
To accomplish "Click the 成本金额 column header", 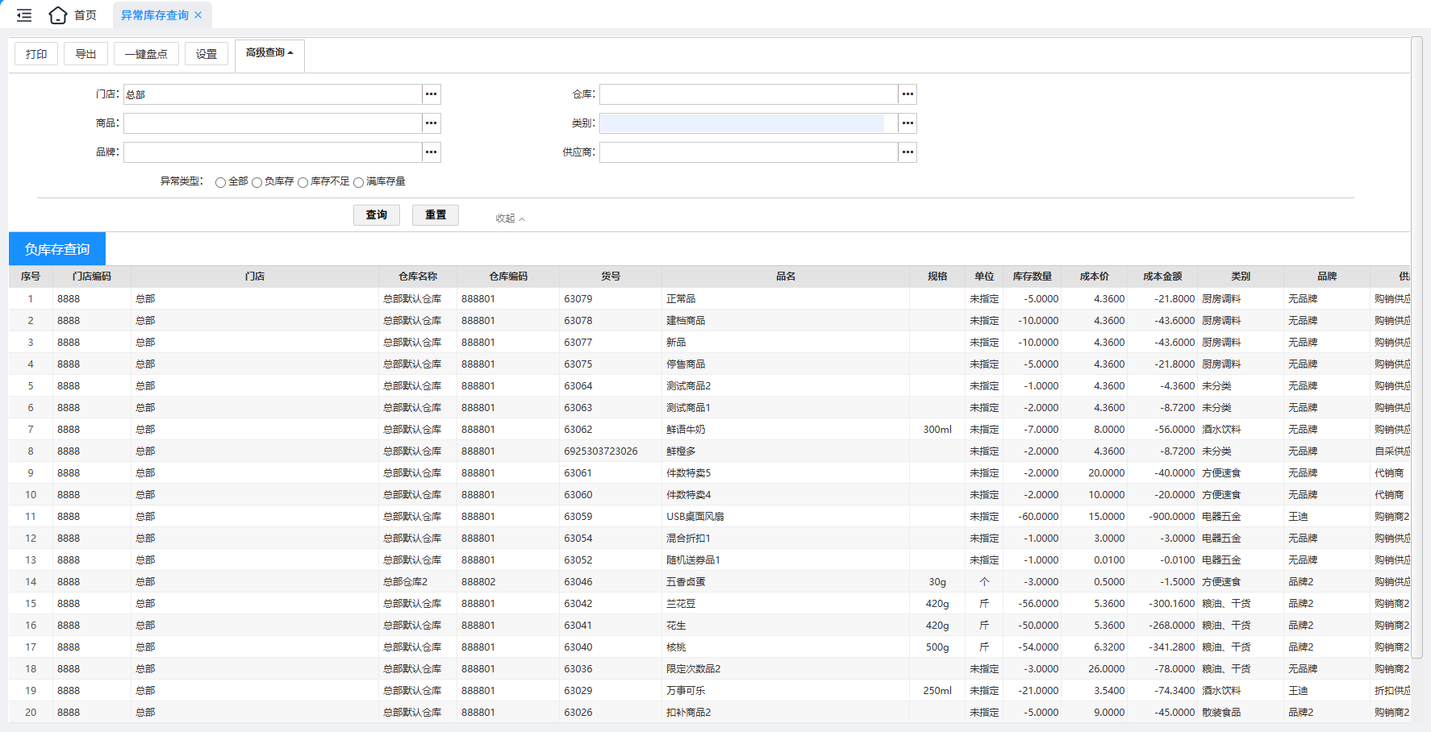I will [x=1162, y=277].
